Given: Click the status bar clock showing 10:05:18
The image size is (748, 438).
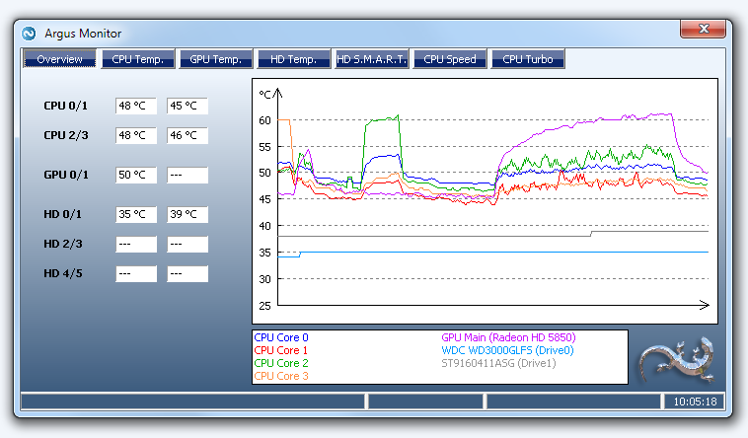Looking at the screenshot, I should pos(695,401).
